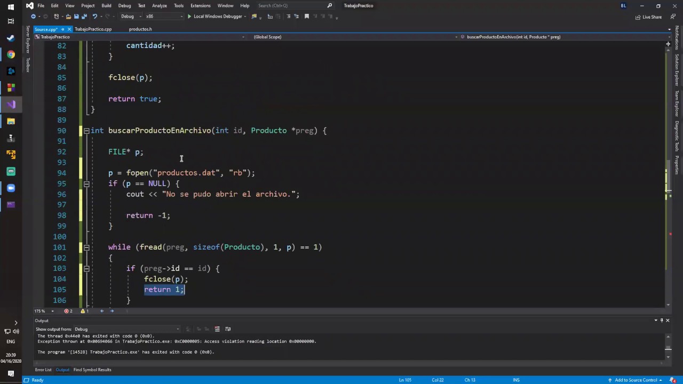Click the Navigate Backward arrow in toolbar

click(33, 17)
